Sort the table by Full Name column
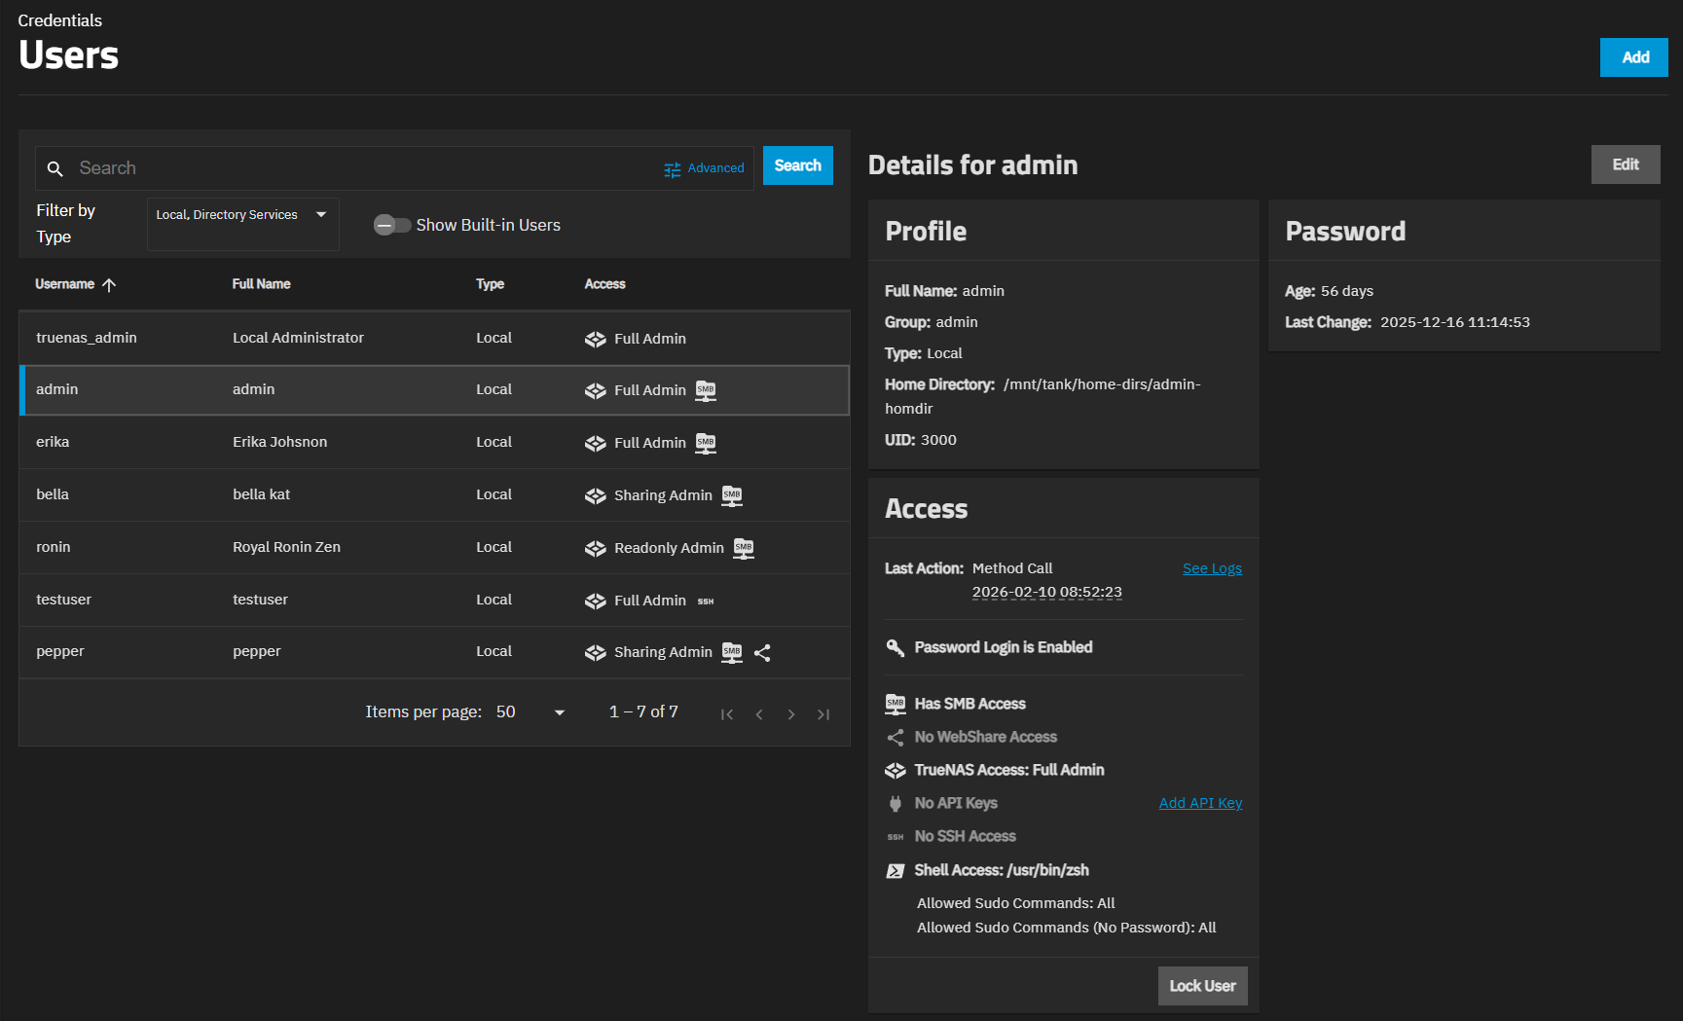1683x1021 pixels. pos(261,284)
